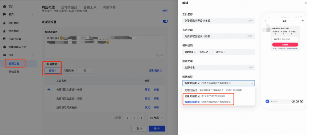The height and width of the screenshot is (135, 310).
Task: Collapse the 设置 sidebar chevron
Action: click(32, 55)
